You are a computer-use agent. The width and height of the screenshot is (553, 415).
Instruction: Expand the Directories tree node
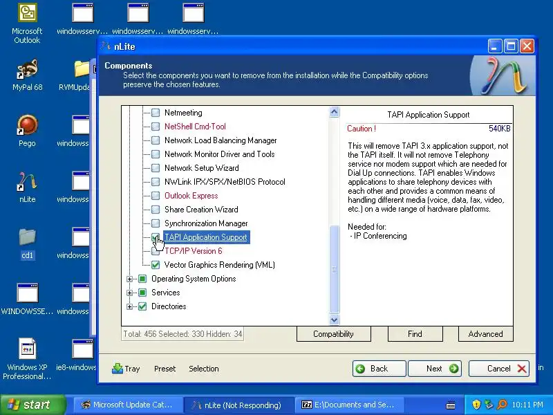[129, 306]
